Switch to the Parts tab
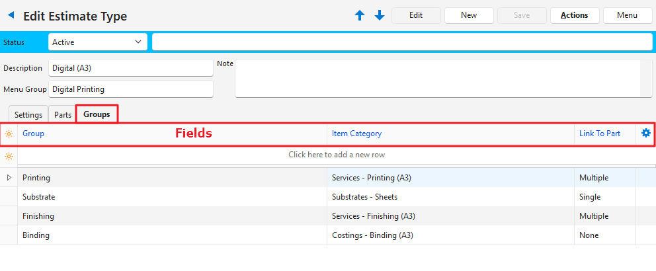Viewport: 656px width, 271px height. coord(63,114)
